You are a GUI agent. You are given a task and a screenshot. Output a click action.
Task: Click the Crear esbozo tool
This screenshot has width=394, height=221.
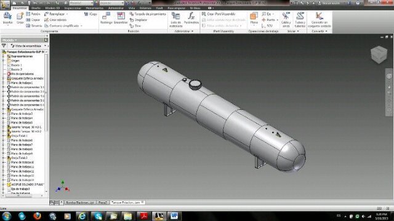pyautogui.click(x=55, y=20)
